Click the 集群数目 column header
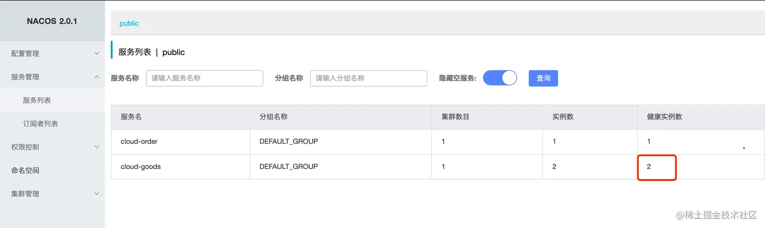This screenshot has height=228, width=765. click(455, 117)
